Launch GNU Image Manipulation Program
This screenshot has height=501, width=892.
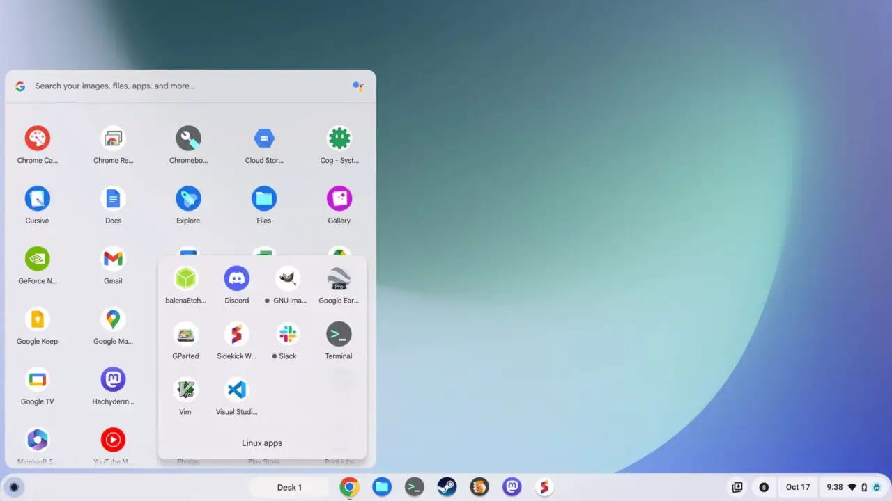point(288,278)
